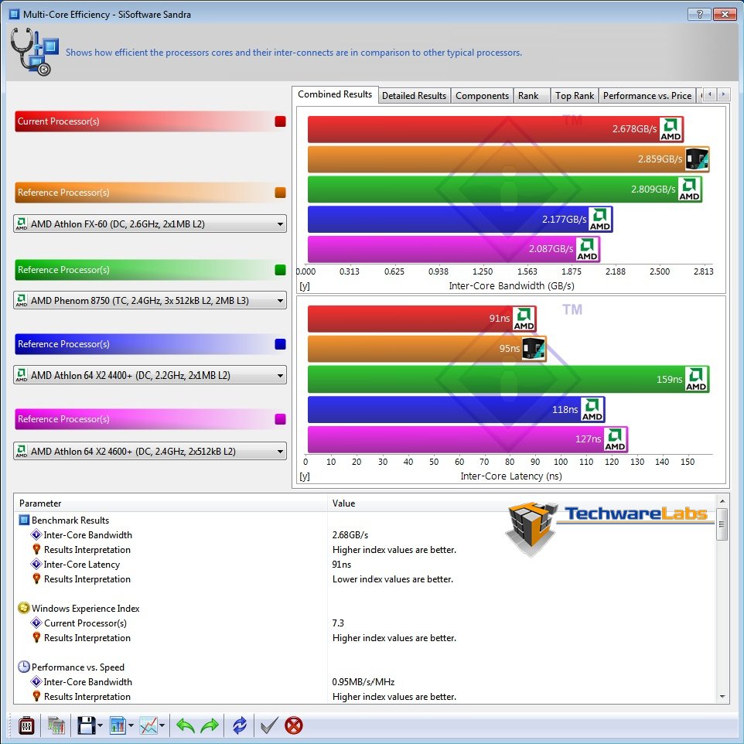This screenshot has height=744, width=744.
Task: Switch to the Detailed Results tab
Action: point(415,96)
